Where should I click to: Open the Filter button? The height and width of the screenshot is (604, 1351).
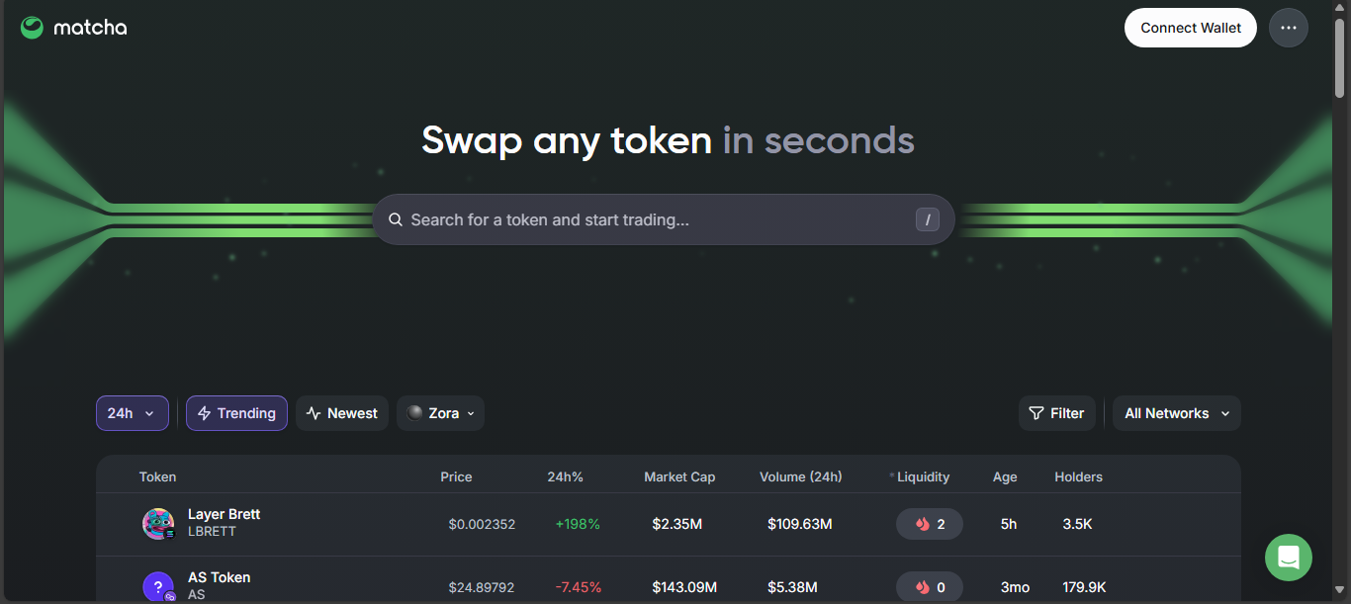[1056, 413]
